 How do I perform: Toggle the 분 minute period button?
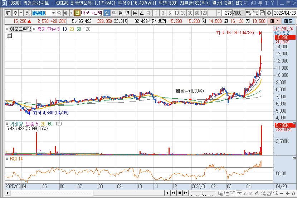135,13
